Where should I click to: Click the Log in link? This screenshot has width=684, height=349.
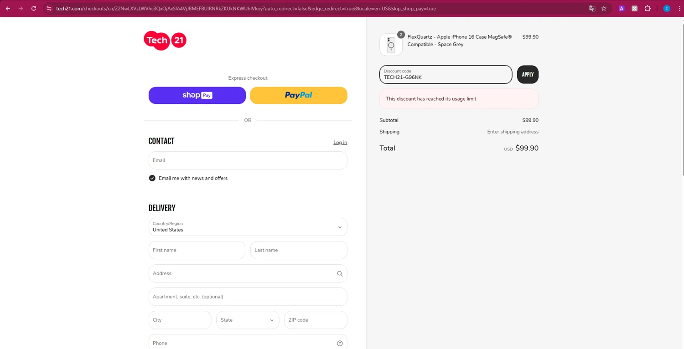[x=340, y=143]
